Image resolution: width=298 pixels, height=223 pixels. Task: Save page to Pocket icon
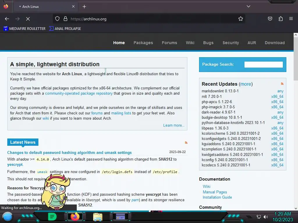[270, 19]
